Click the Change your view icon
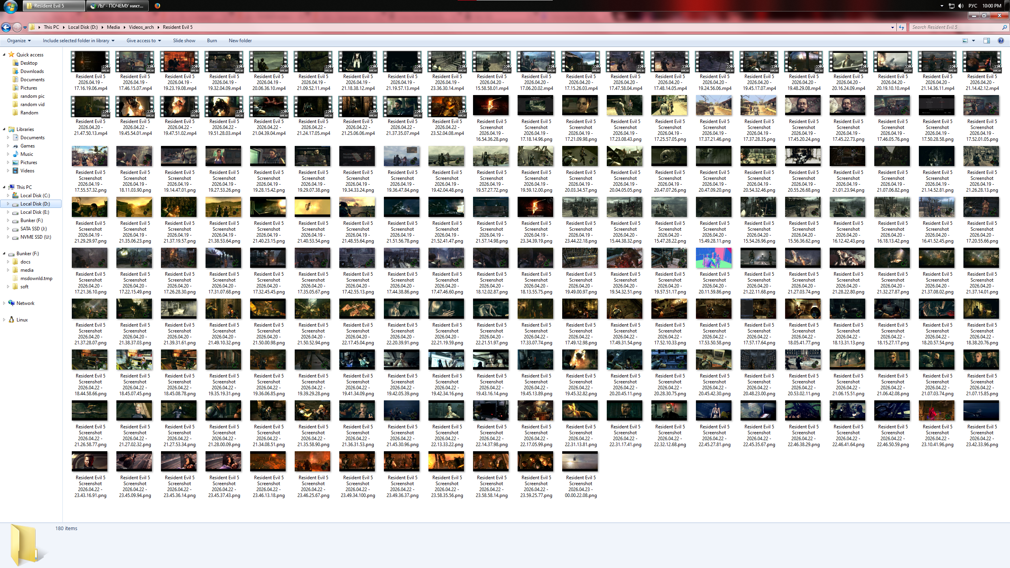Screen dimensions: 1010x568 965,41
